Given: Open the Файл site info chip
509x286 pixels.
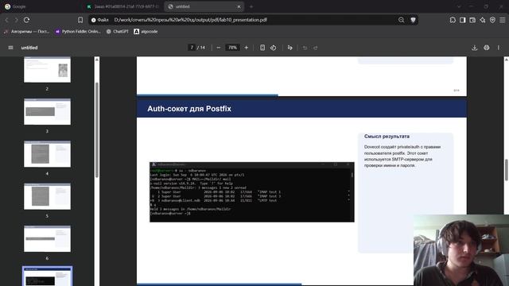Looking at the screenshot, I should click(100, 20).
